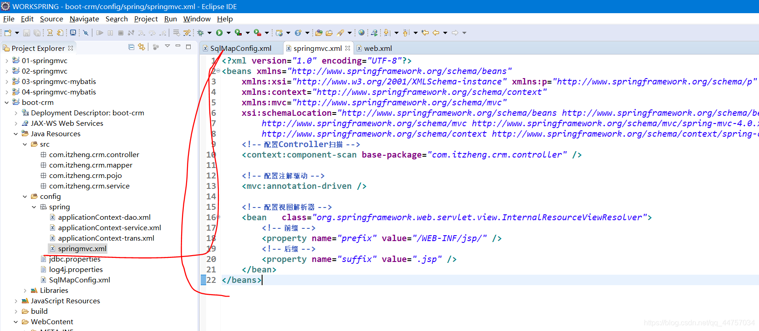
Task: Collapse the config folder node
Action: pos(25,197)
